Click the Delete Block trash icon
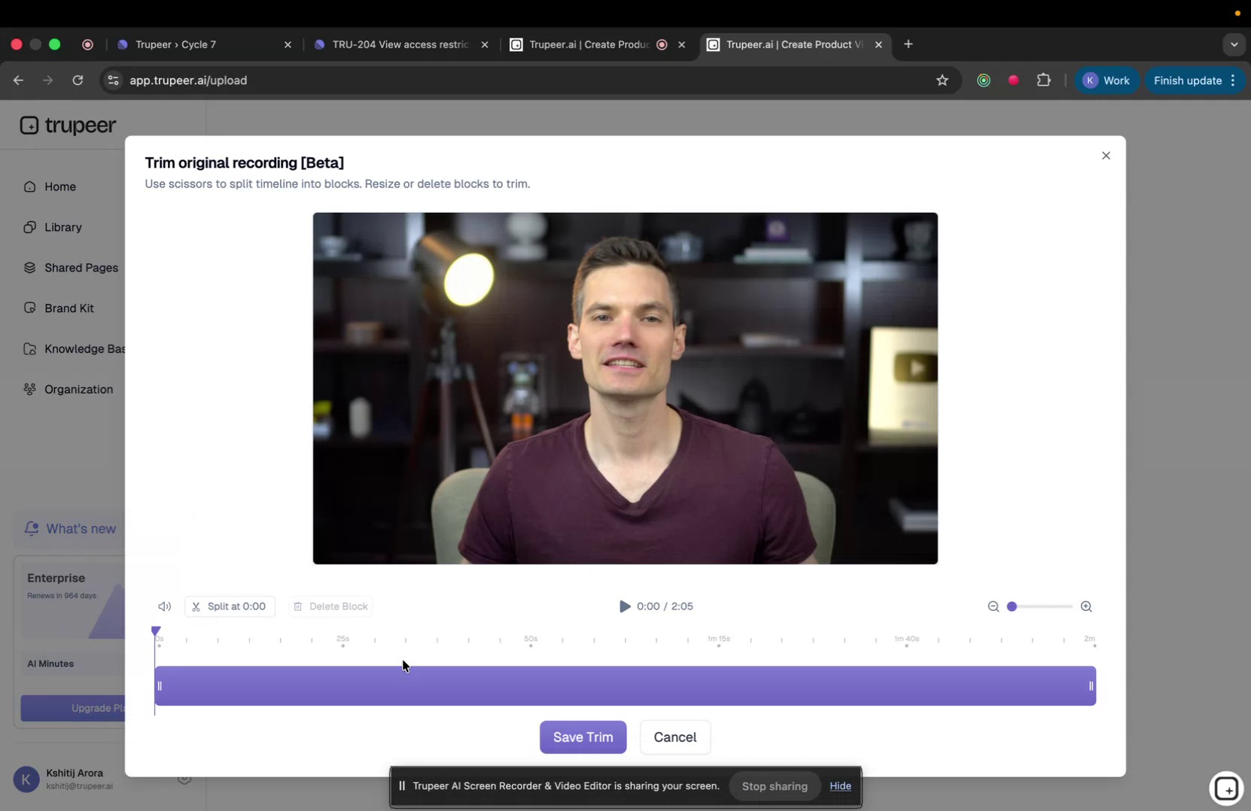1251x811 pixels. pyautogui.click(x=298, y=606)
